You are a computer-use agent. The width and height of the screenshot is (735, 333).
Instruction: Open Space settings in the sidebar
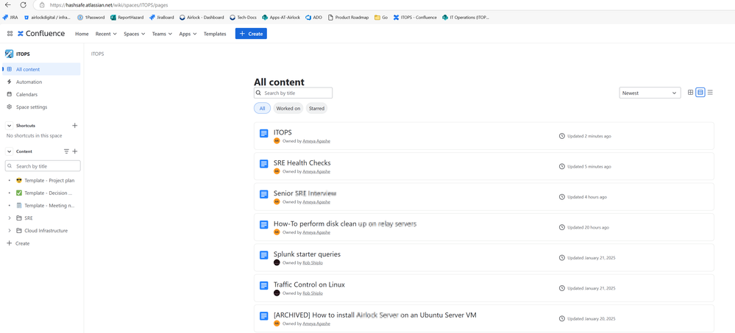[x=42, y=107]
